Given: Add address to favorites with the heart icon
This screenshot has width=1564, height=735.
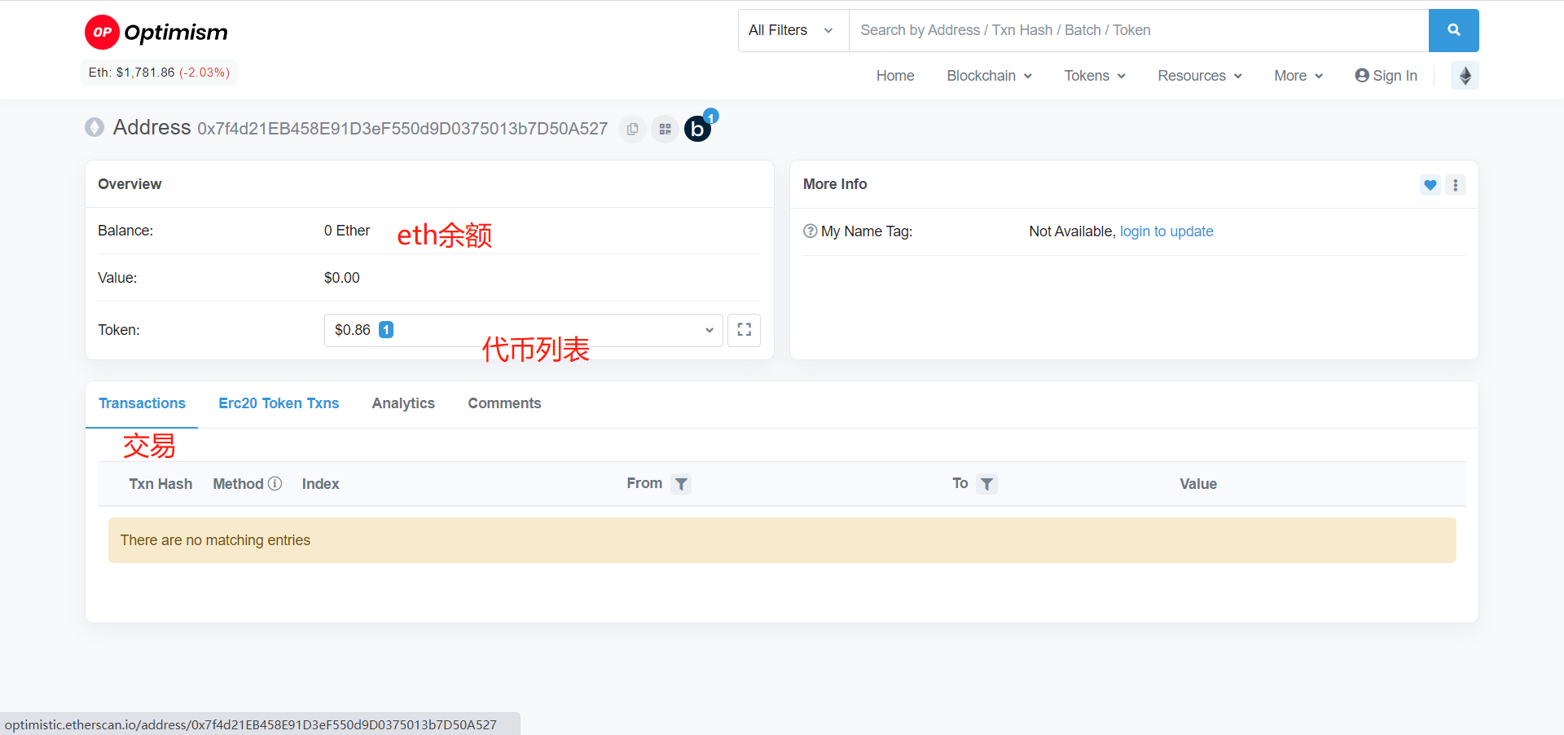Looking at the screenshot, I should coord(1430,185).
